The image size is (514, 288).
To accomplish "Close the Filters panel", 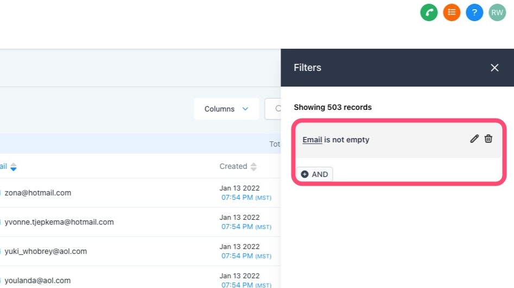I will tap(494, 68).
